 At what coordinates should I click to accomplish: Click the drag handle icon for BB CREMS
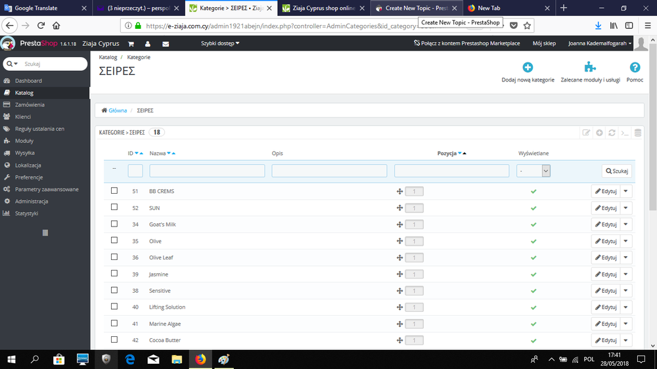399,192
